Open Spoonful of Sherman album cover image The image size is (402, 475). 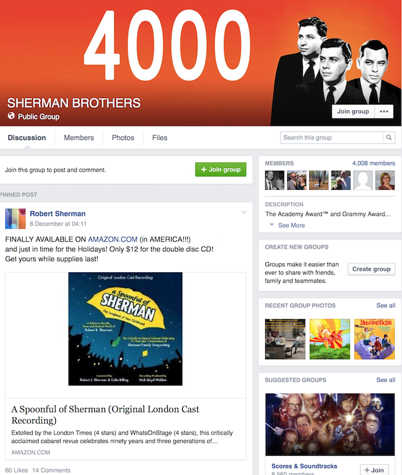[x=125, y=329]
